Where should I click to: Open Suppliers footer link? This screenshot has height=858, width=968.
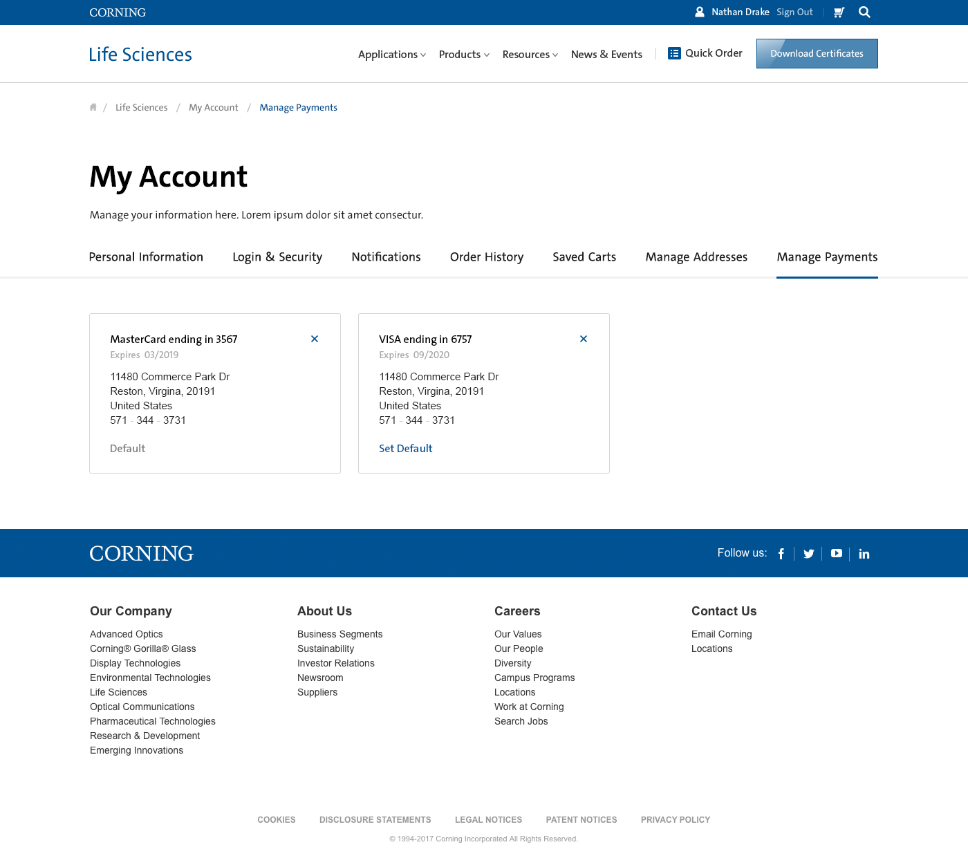point(317,692)
